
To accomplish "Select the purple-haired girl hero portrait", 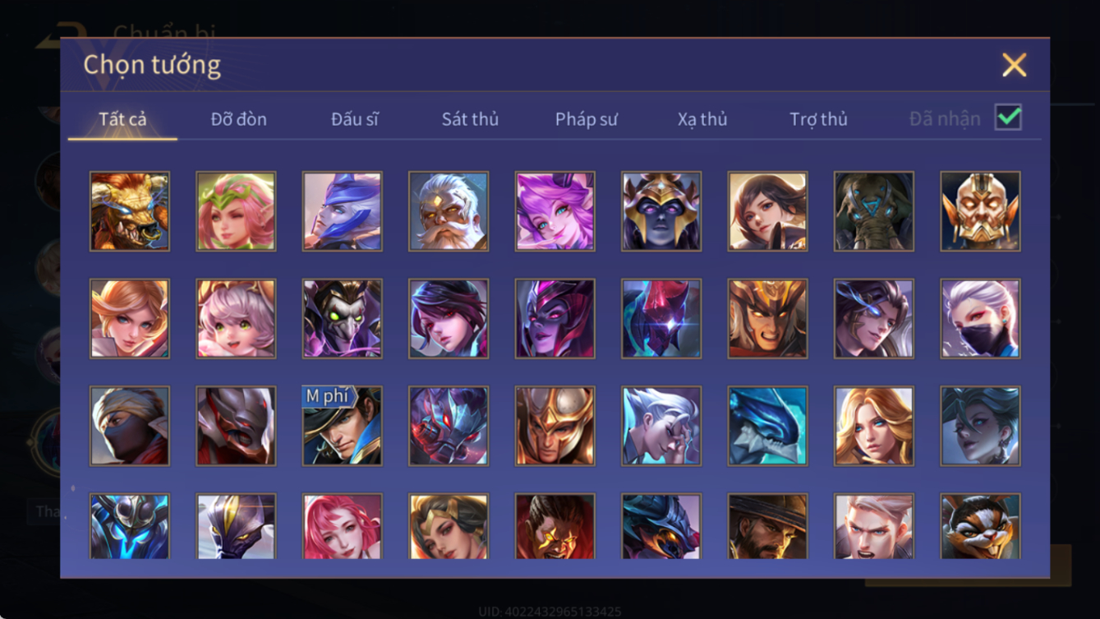I will (x=555, y=211).
